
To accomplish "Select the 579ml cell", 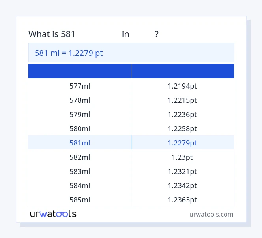I will 80,114.
